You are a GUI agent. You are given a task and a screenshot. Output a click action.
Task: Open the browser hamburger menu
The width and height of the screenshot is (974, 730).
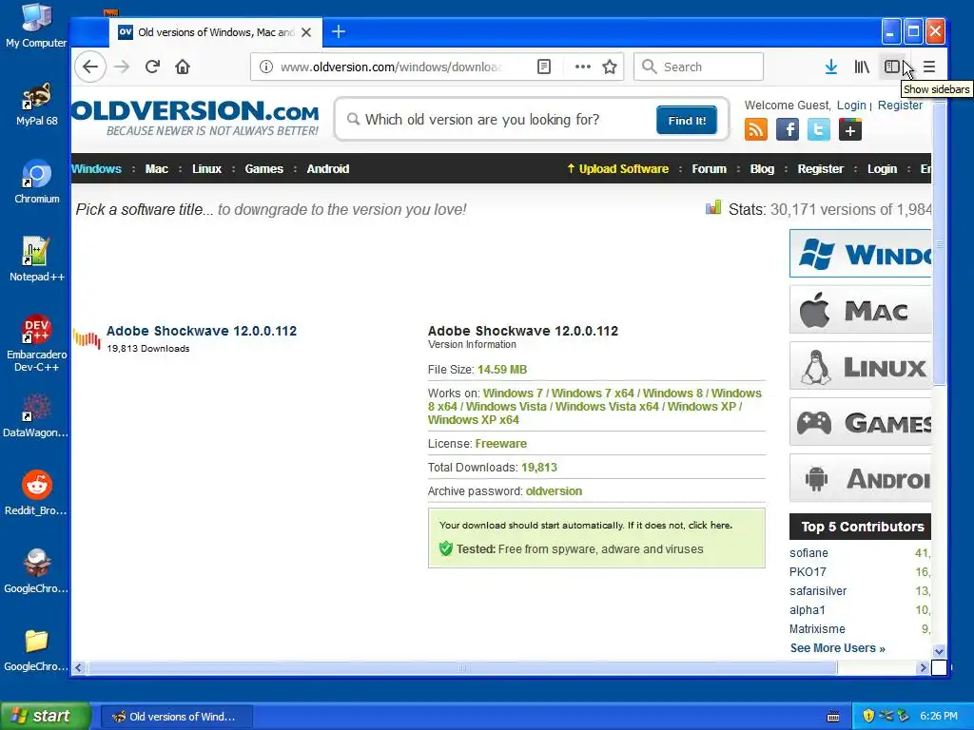click(929, 67)
